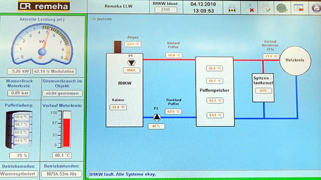Click the Vorlauf Heizkreis T5 temperature value
321x180 pixels.
point(271,56)
